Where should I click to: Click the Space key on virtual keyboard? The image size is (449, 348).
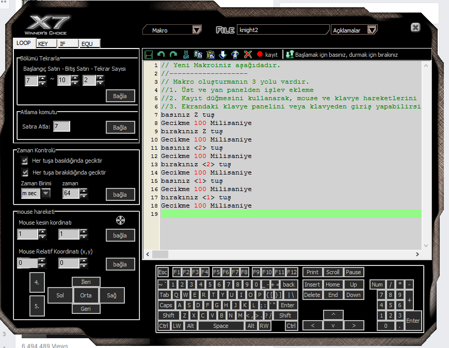221,326
